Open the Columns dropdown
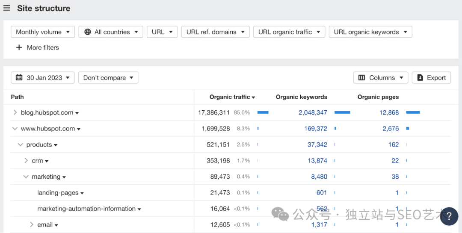The height and width of the screenshot is (233, 462). tap(381, 77)
